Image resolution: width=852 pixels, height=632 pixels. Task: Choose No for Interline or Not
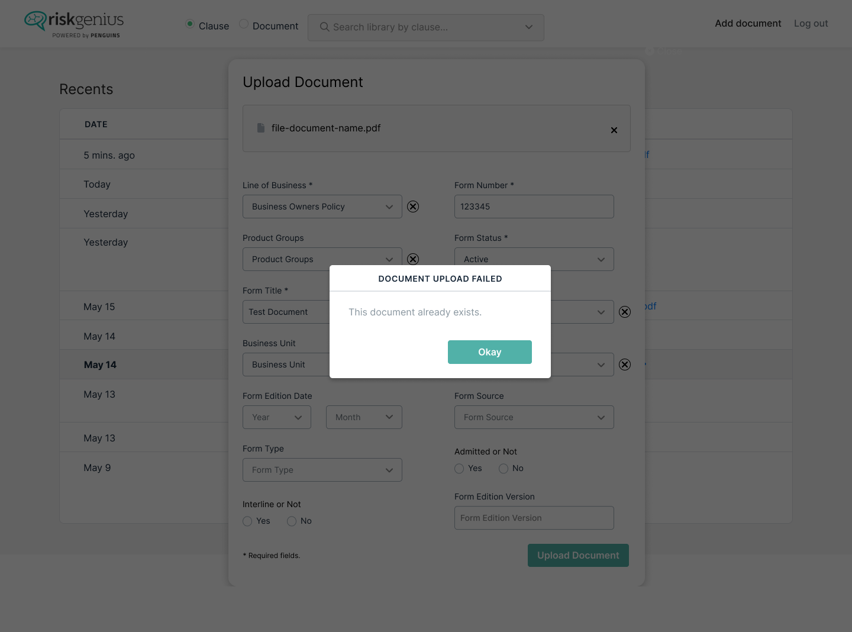(x=292, y=521)
